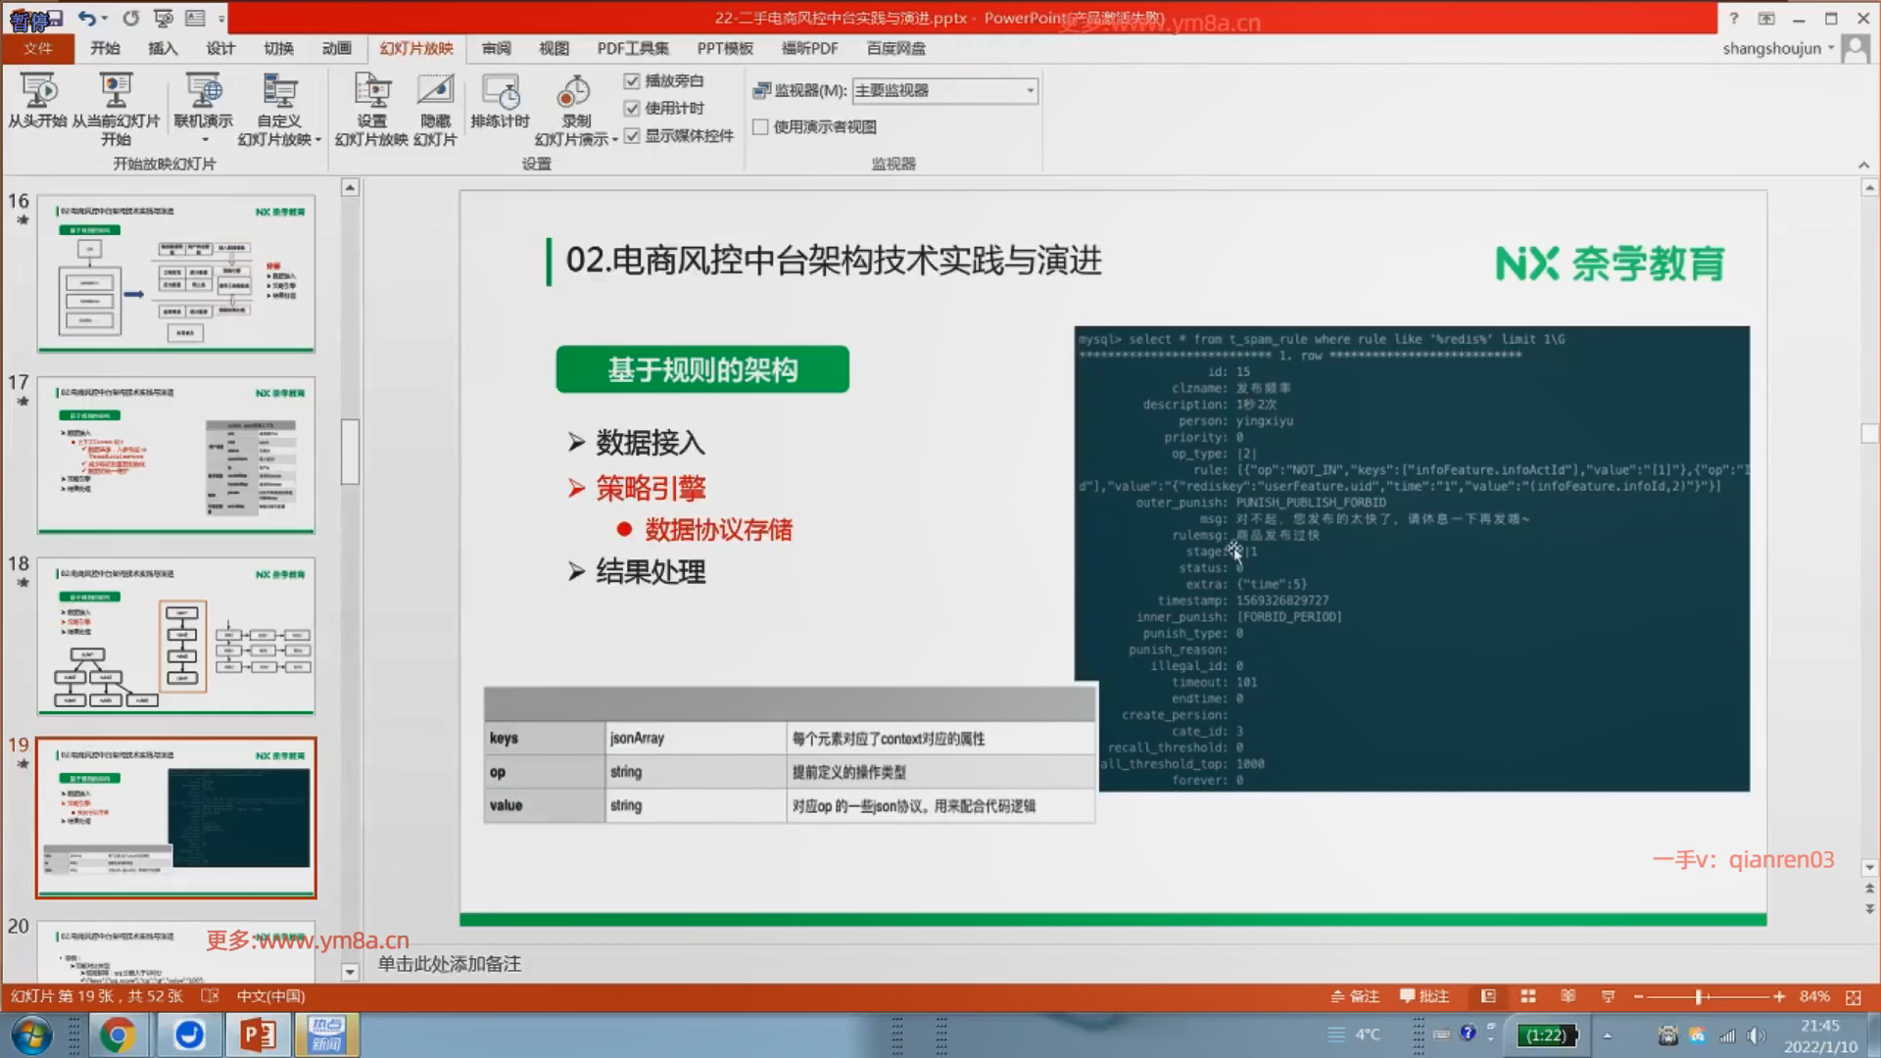The image size is (1881, 1058).
Task: Click 从头开始 slideshow icon
Action: [x=38, y=92]
